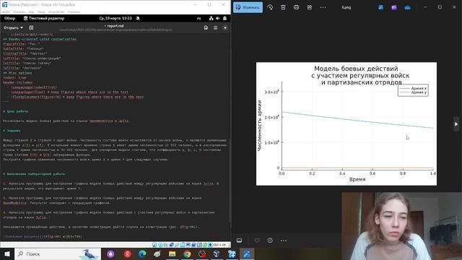Open Машина menu in VirtualBox window

(x=19, y=12)
